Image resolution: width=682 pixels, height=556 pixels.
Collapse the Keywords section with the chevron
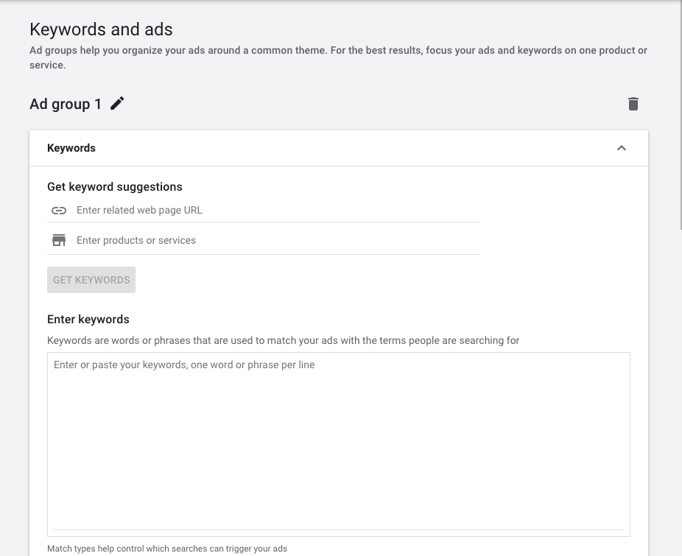[621, 148]
